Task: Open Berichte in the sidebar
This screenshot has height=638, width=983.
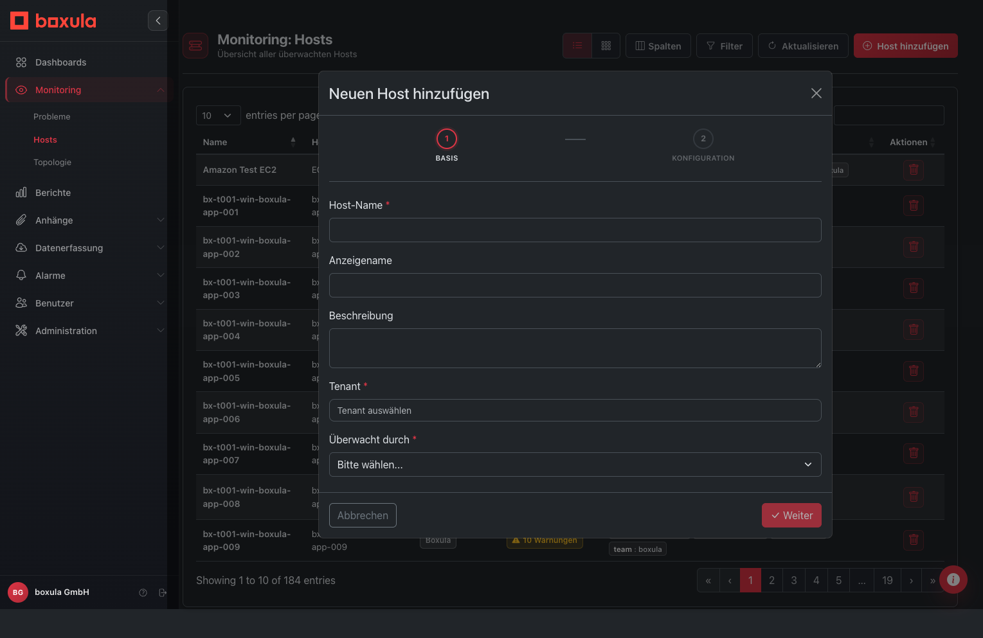Action: [x=53, y=193]
